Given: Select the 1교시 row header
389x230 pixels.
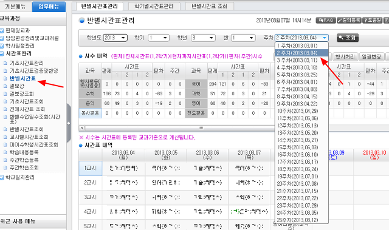Looking at the screenshot, I should tap(91, 168).
